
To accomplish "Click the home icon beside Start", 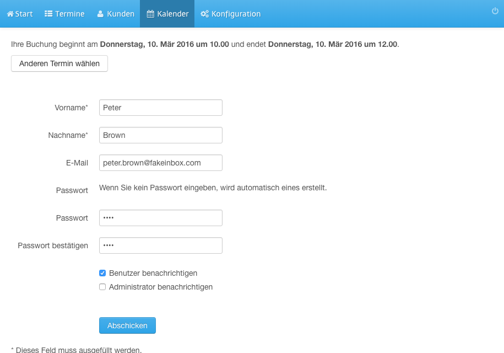I will [10, 14].
